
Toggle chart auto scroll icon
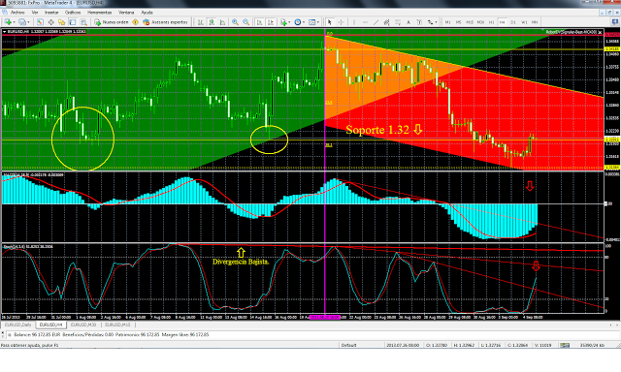[259, 22]
